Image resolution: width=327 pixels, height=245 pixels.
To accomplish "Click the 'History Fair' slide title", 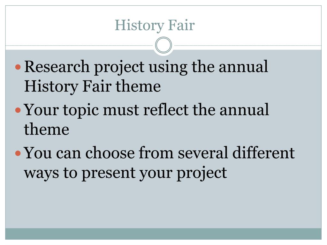I will click(x=155, y=26).
